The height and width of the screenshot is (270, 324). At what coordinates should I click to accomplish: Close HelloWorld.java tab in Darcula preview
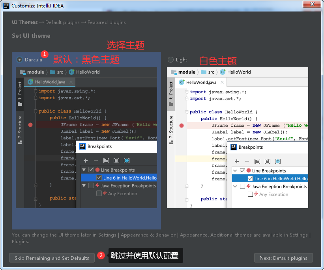[x=71, y=82]
